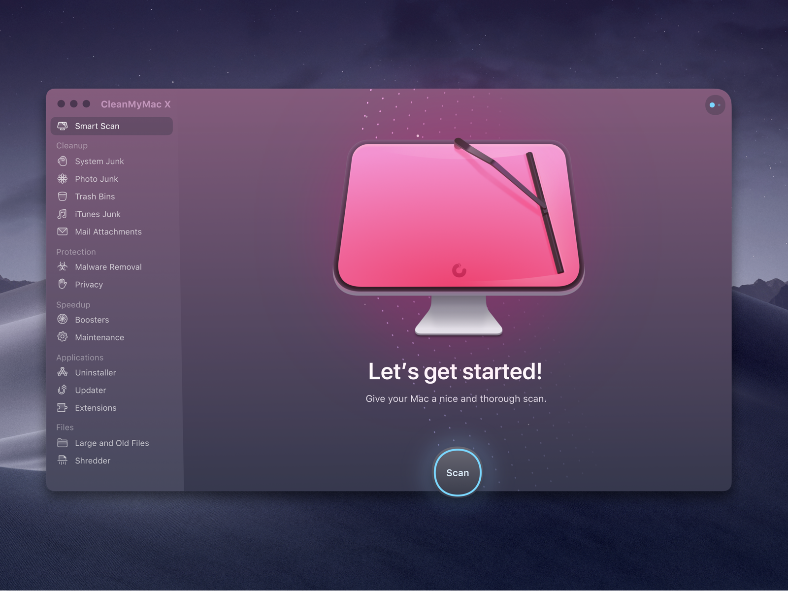Click "Give your Mac a nice and thorough scan."
Image resolution: width=788 pixels, height=591 pixels.
pyautogui.click(x=456, y=398)
